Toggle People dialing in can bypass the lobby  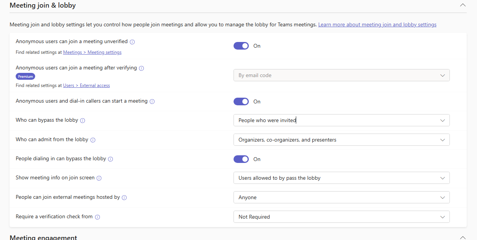coord(241,159)
